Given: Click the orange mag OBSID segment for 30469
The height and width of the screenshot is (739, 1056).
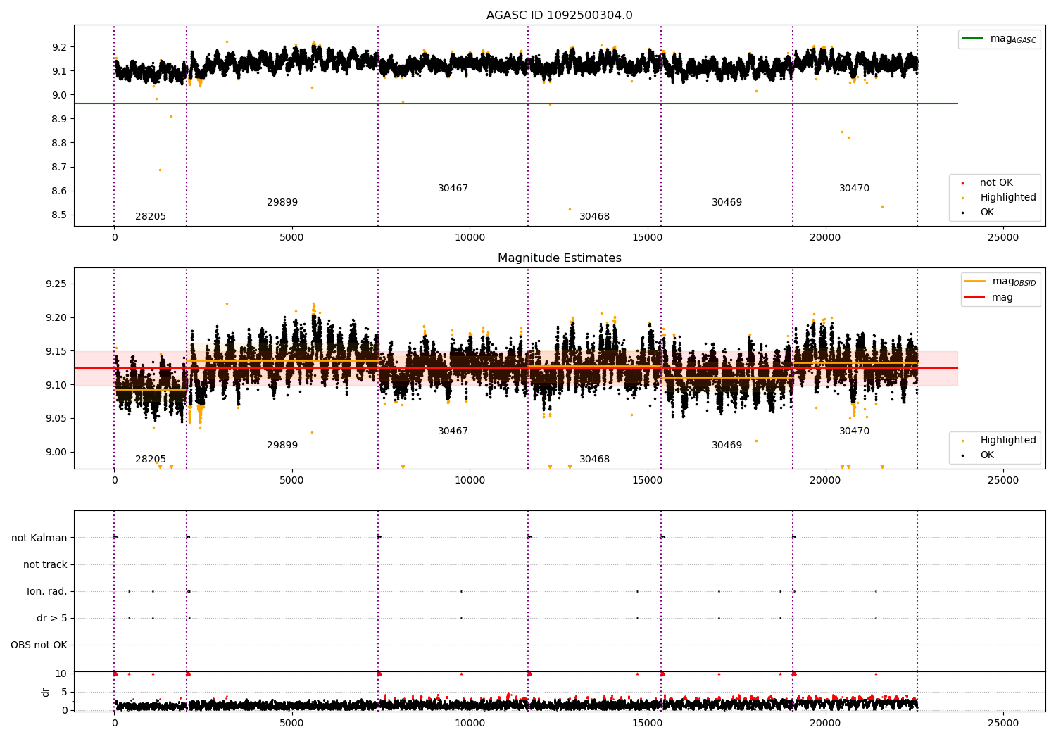Looking at the screenshot, I should point(727,378).
